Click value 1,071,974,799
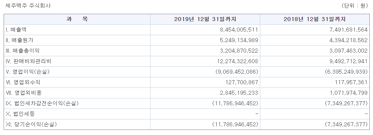The width and height of the screenshot is (373, 135). (x=349, y=93)
